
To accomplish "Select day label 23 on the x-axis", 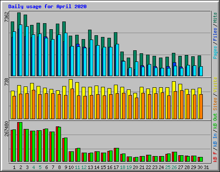I will click(x=155, y=167).
